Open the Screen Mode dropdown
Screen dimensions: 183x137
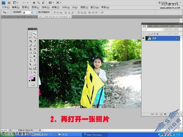coord(59,2)
